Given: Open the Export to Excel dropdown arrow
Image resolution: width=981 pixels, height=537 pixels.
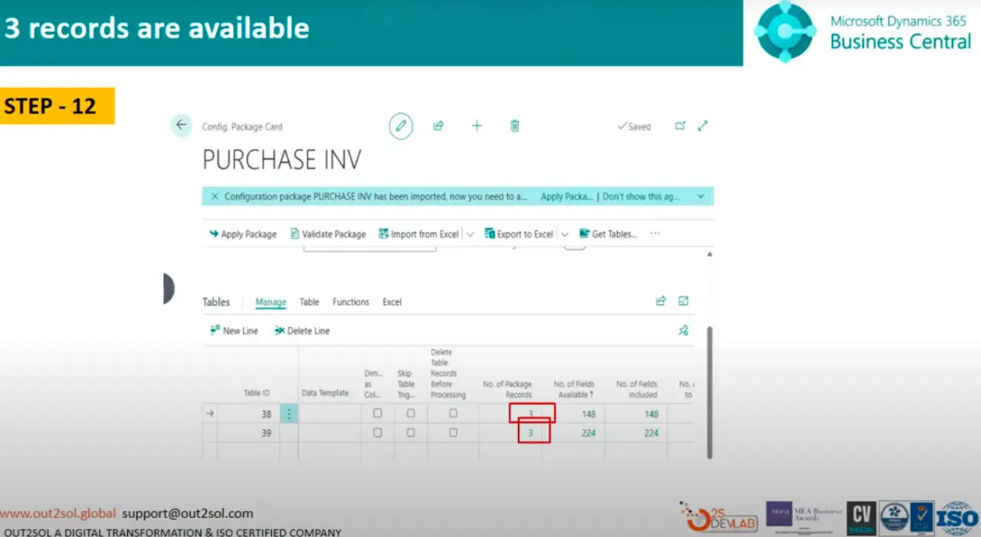Looking at the screenshot, I should coord(565,234).
